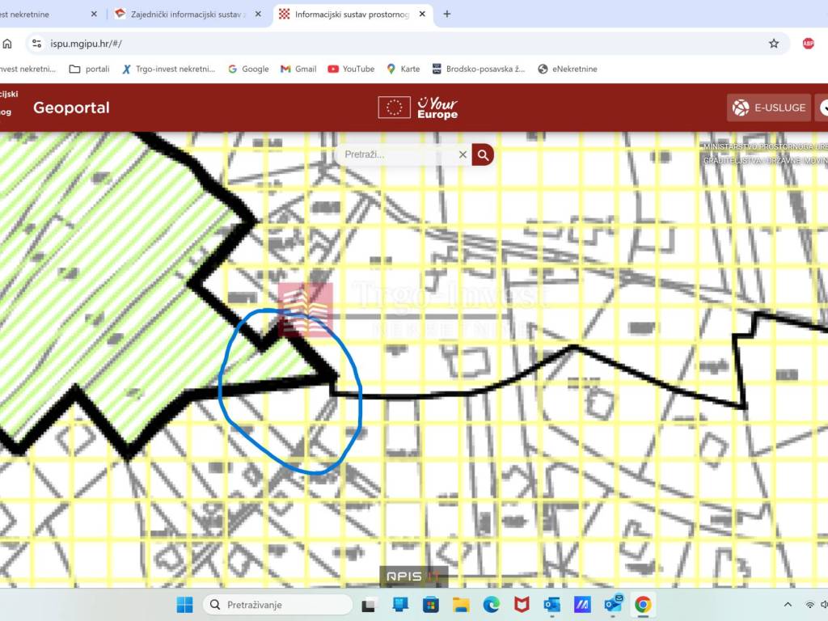Open the ABP adblock extension icon
This screenshot has height=621, width=828.
[x=808, y=44]
